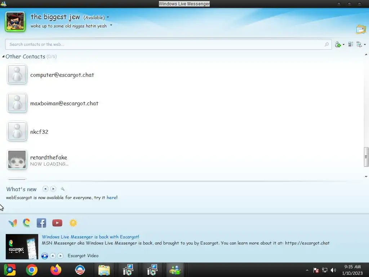Click the Show menu icon
Image resolution: width=369 pixels, height=277 pixels.
[x=359, y=44]
